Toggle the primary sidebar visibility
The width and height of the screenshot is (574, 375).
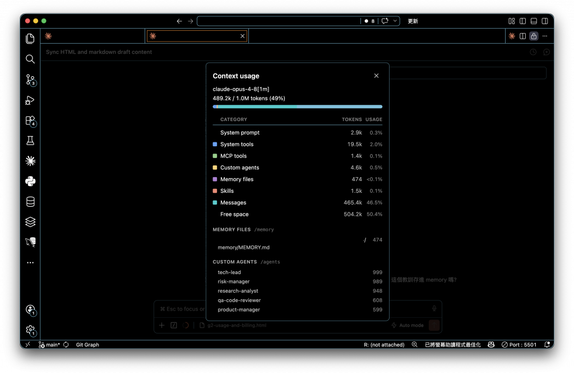click(523, 21)
